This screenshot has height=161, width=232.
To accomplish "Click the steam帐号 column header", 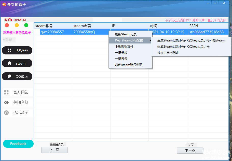I will coord(44,26).
